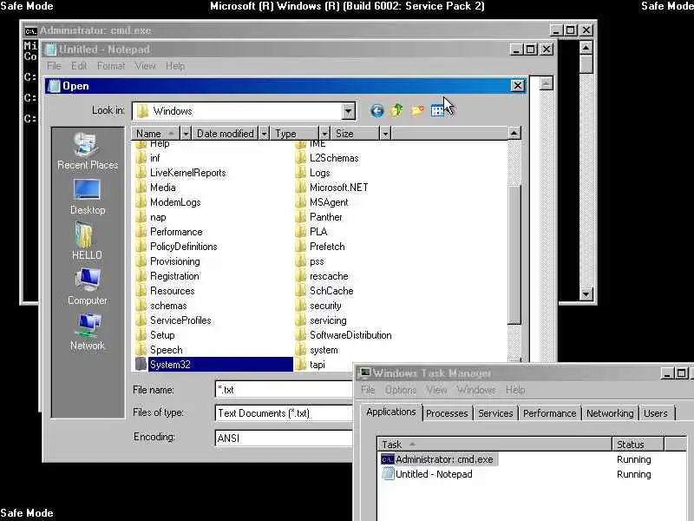Select the Speech folder icon
The height and width of the screenshot is (521, 694).
[x=141, y=350]
